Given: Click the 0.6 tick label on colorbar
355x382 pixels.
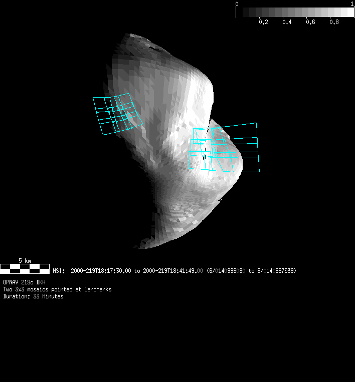Looking at the screenshot, I should point(310,23).
